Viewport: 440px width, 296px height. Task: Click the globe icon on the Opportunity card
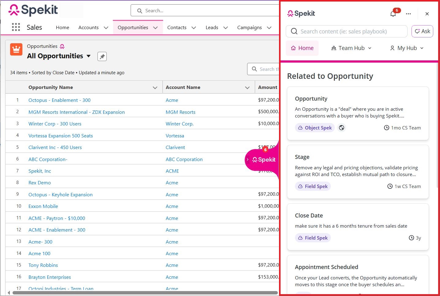point(342,128)
